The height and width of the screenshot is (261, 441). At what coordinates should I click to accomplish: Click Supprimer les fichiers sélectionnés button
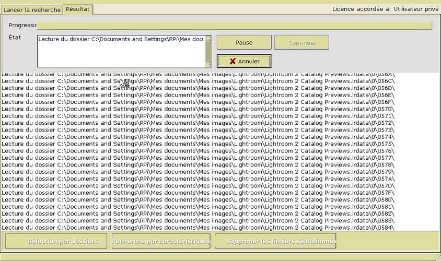coord(275,241)
